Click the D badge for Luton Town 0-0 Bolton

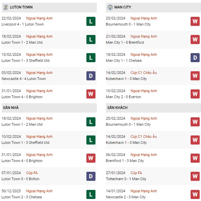pos(91,176)
